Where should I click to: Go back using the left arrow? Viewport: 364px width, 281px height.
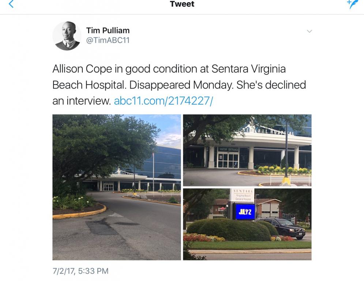pos(11,4)
